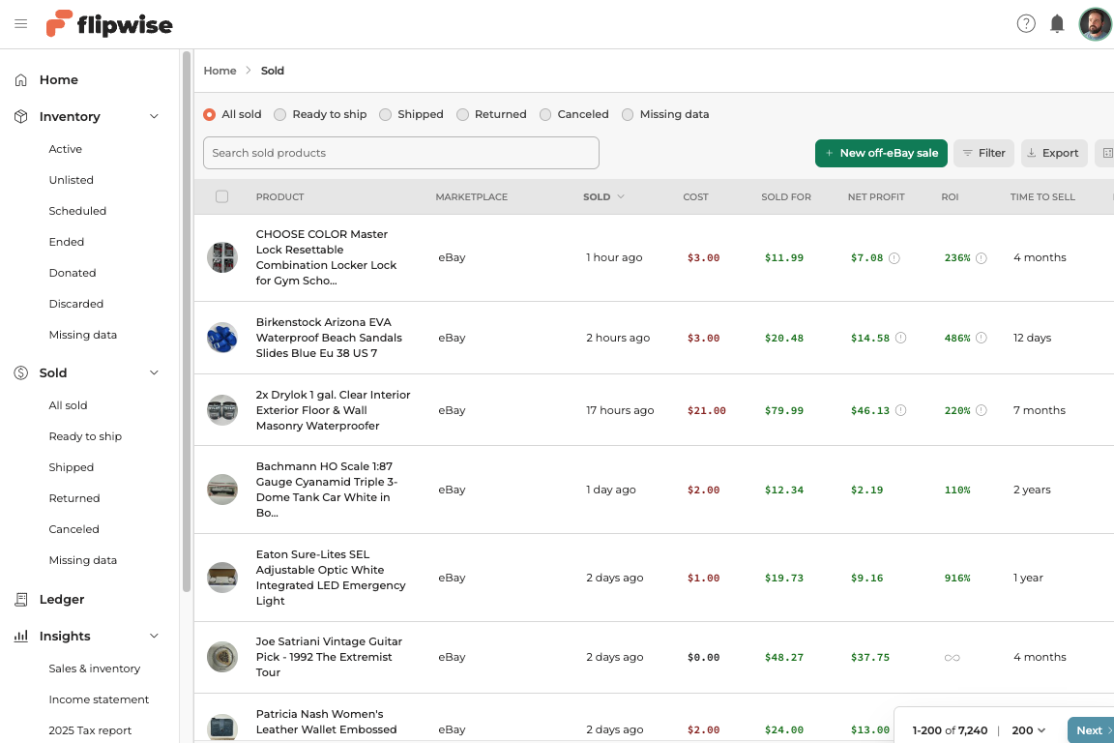Click the Ledger book icon
Screen dimensions: 1114x743
[21, 600]
